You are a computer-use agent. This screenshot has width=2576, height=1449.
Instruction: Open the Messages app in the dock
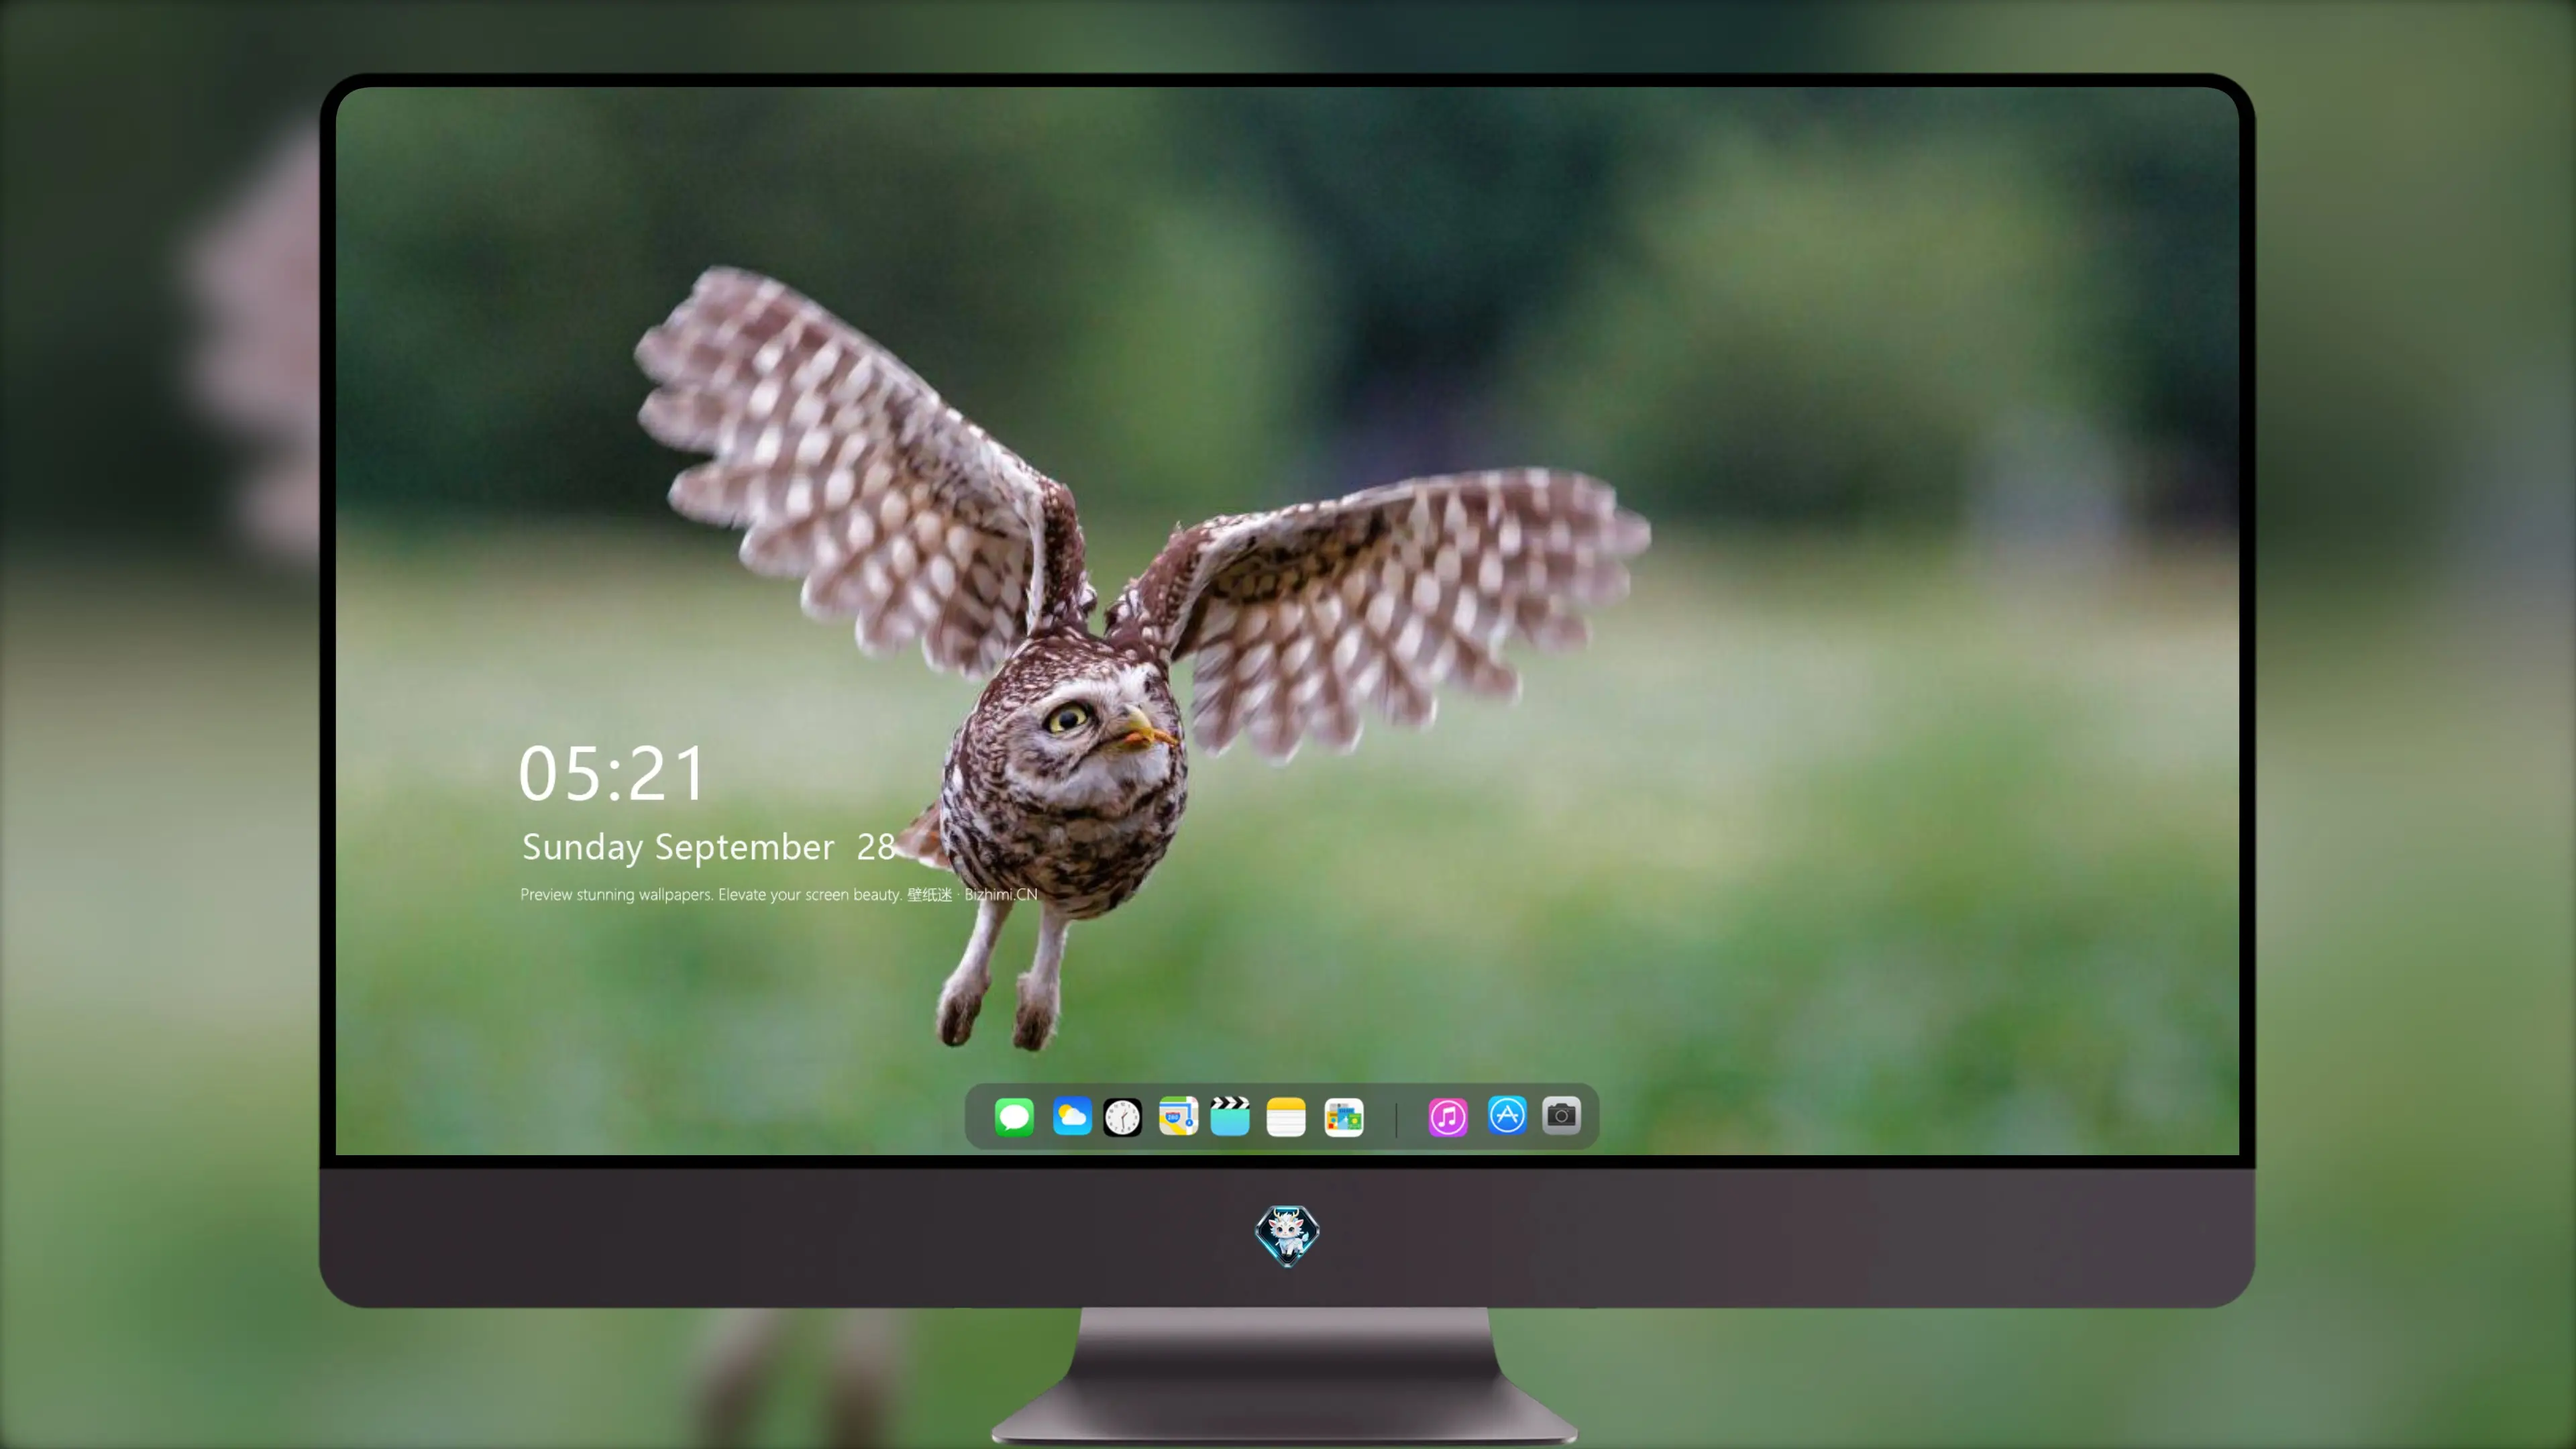[x=1014, y=1116]
